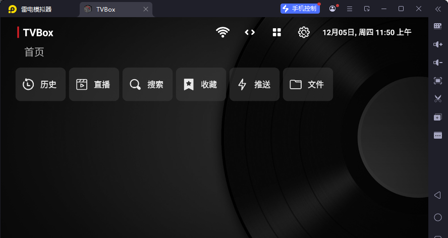Click the WiFi icon in TVBox header

tap(222, 32)
